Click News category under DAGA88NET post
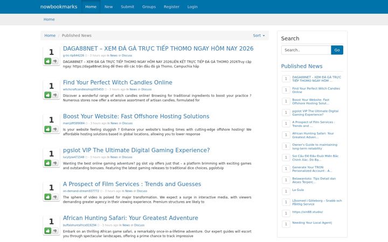 tap(114, 55)
